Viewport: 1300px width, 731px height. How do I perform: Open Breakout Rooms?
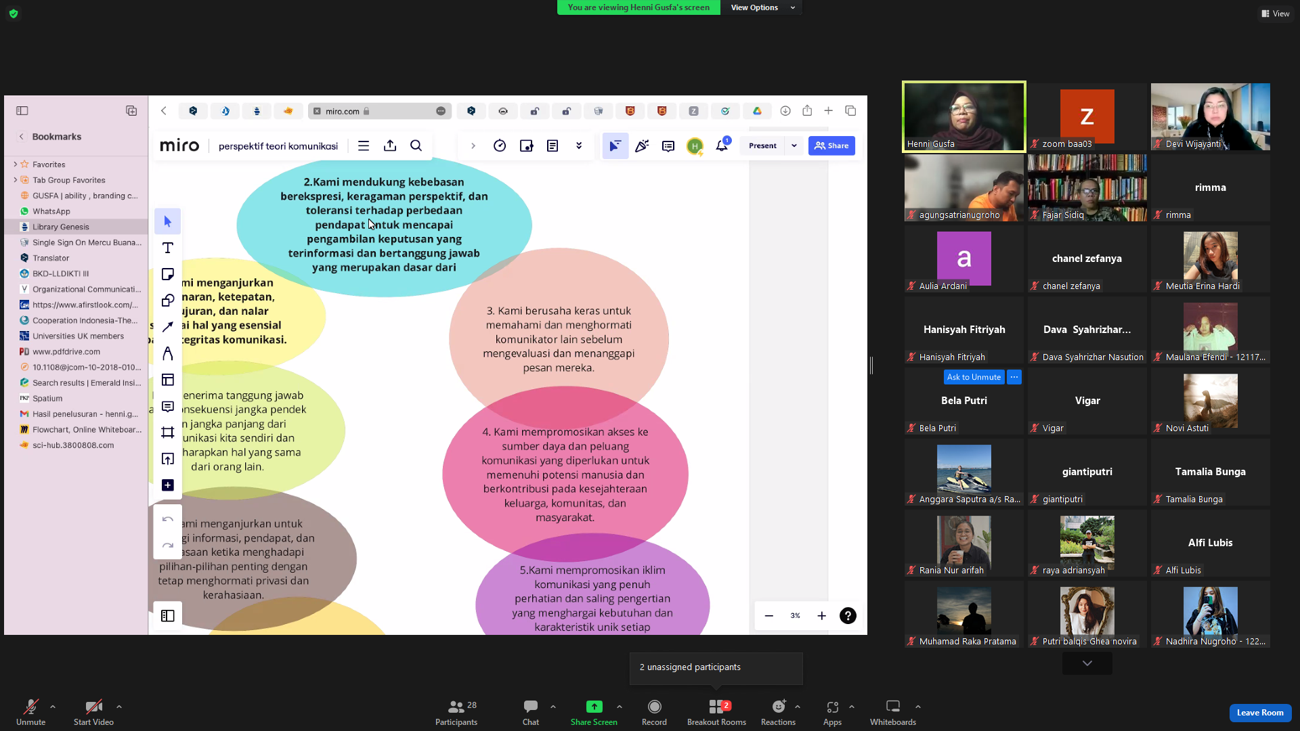click(716, 713)
